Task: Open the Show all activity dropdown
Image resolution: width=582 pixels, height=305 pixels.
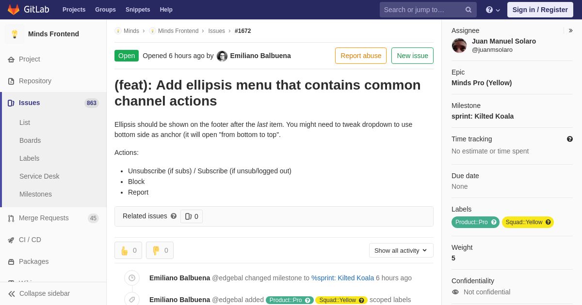Action: click(x=401, y=250)
